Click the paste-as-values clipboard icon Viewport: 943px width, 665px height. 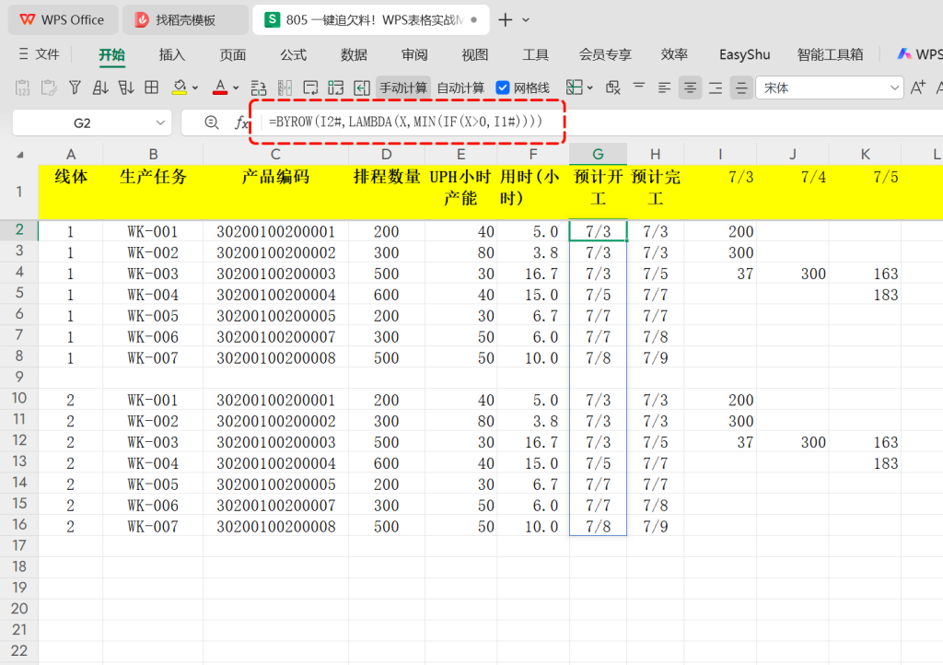tap(23, 87)
